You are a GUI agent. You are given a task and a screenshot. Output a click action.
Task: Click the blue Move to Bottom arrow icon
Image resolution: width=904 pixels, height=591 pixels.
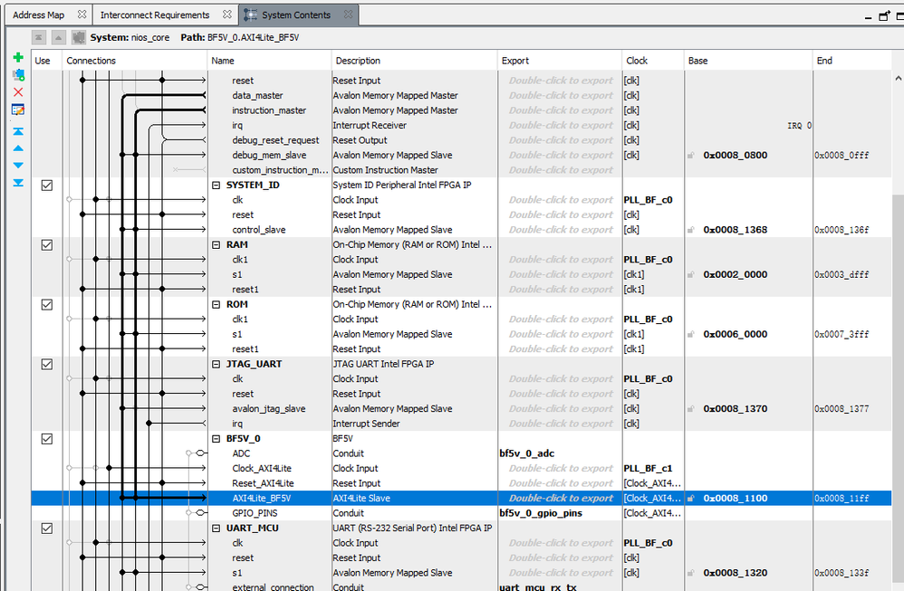coord(18,183)
